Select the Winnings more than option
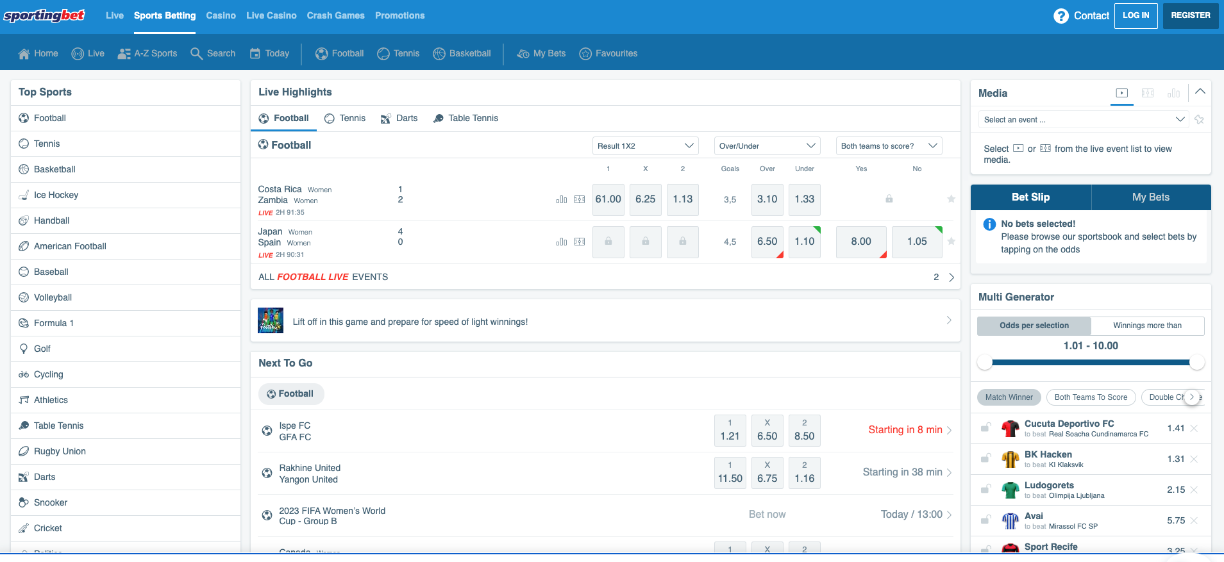This screenshot has width=1224, height=562. pos(1147,326)
